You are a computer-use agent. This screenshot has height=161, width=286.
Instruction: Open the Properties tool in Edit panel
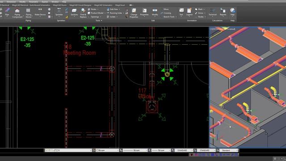coord(144,12)
